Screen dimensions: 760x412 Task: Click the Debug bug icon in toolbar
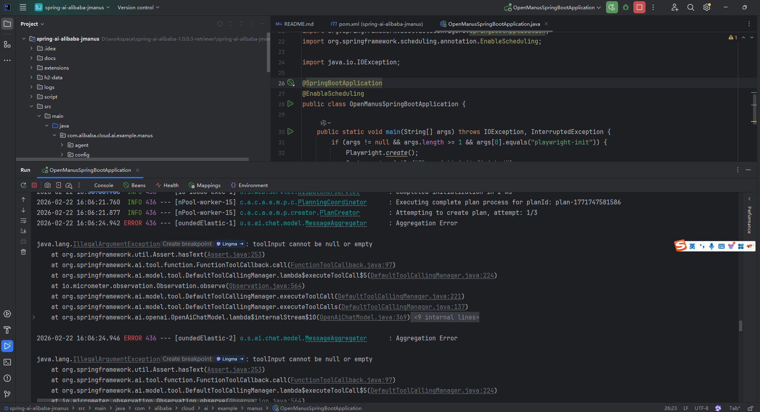coord(626,7)
